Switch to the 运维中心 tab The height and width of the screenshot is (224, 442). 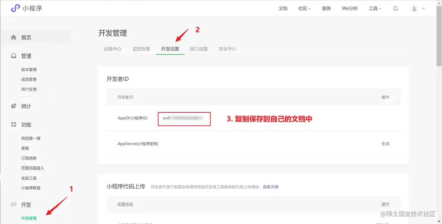113,49
